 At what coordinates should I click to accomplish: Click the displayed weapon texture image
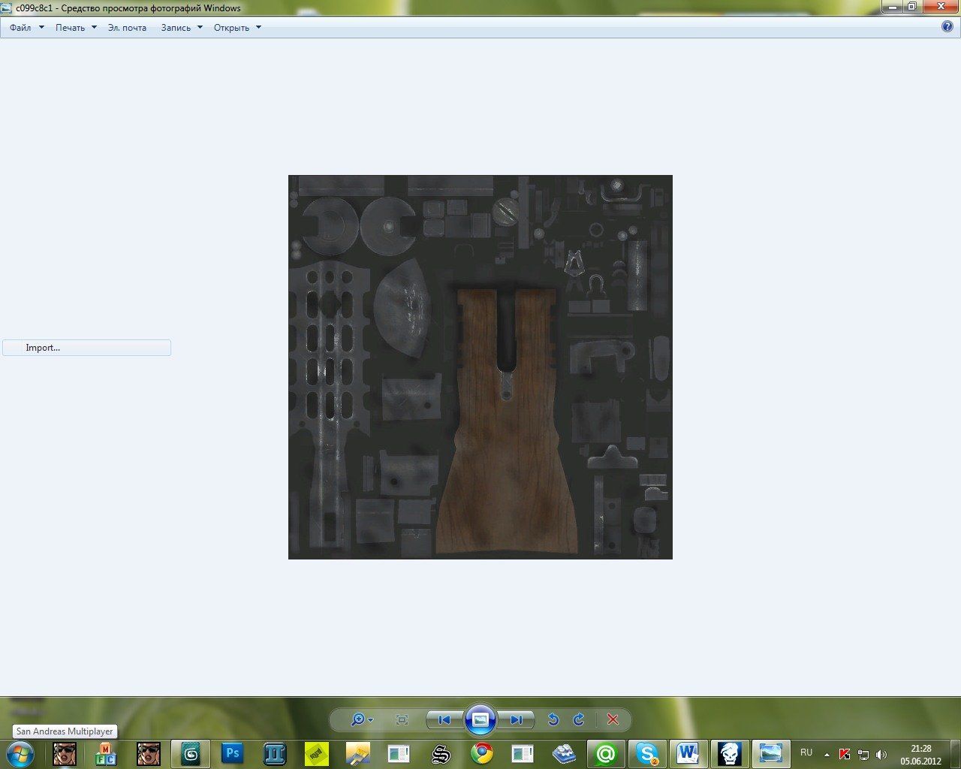(x=480, y=367)
